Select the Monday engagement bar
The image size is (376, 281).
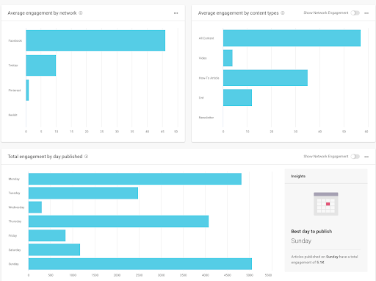tap(135, 179)
